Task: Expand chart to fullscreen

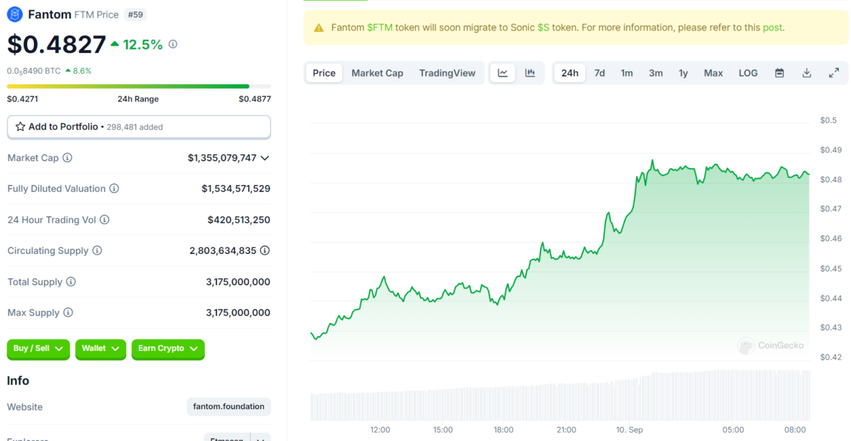Action: point(834,73)
